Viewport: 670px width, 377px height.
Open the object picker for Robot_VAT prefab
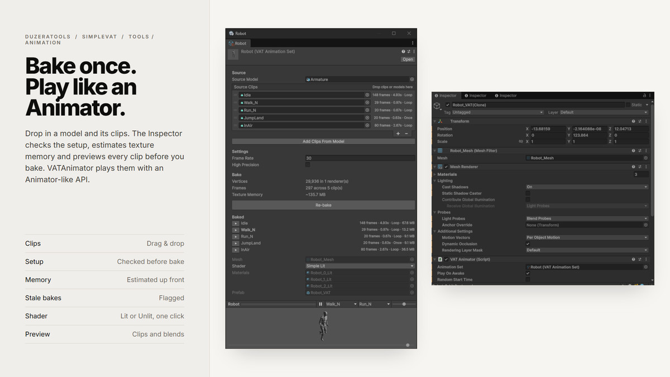(412, 293)
